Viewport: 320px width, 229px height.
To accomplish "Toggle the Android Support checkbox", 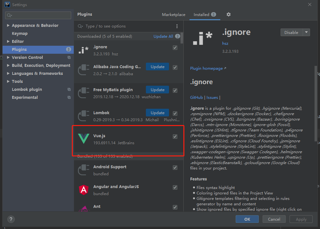I will (x=175, y=167).
